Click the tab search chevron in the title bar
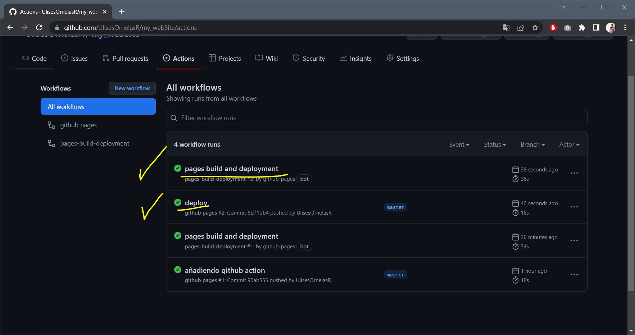Viewport: 635px width, 335px height. coord(563,7)
